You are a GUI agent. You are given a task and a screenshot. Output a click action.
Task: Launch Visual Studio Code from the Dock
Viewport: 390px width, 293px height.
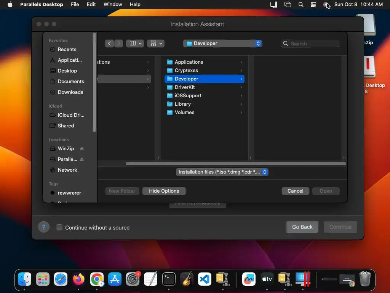pyautogui.click(x=205, y=279)
